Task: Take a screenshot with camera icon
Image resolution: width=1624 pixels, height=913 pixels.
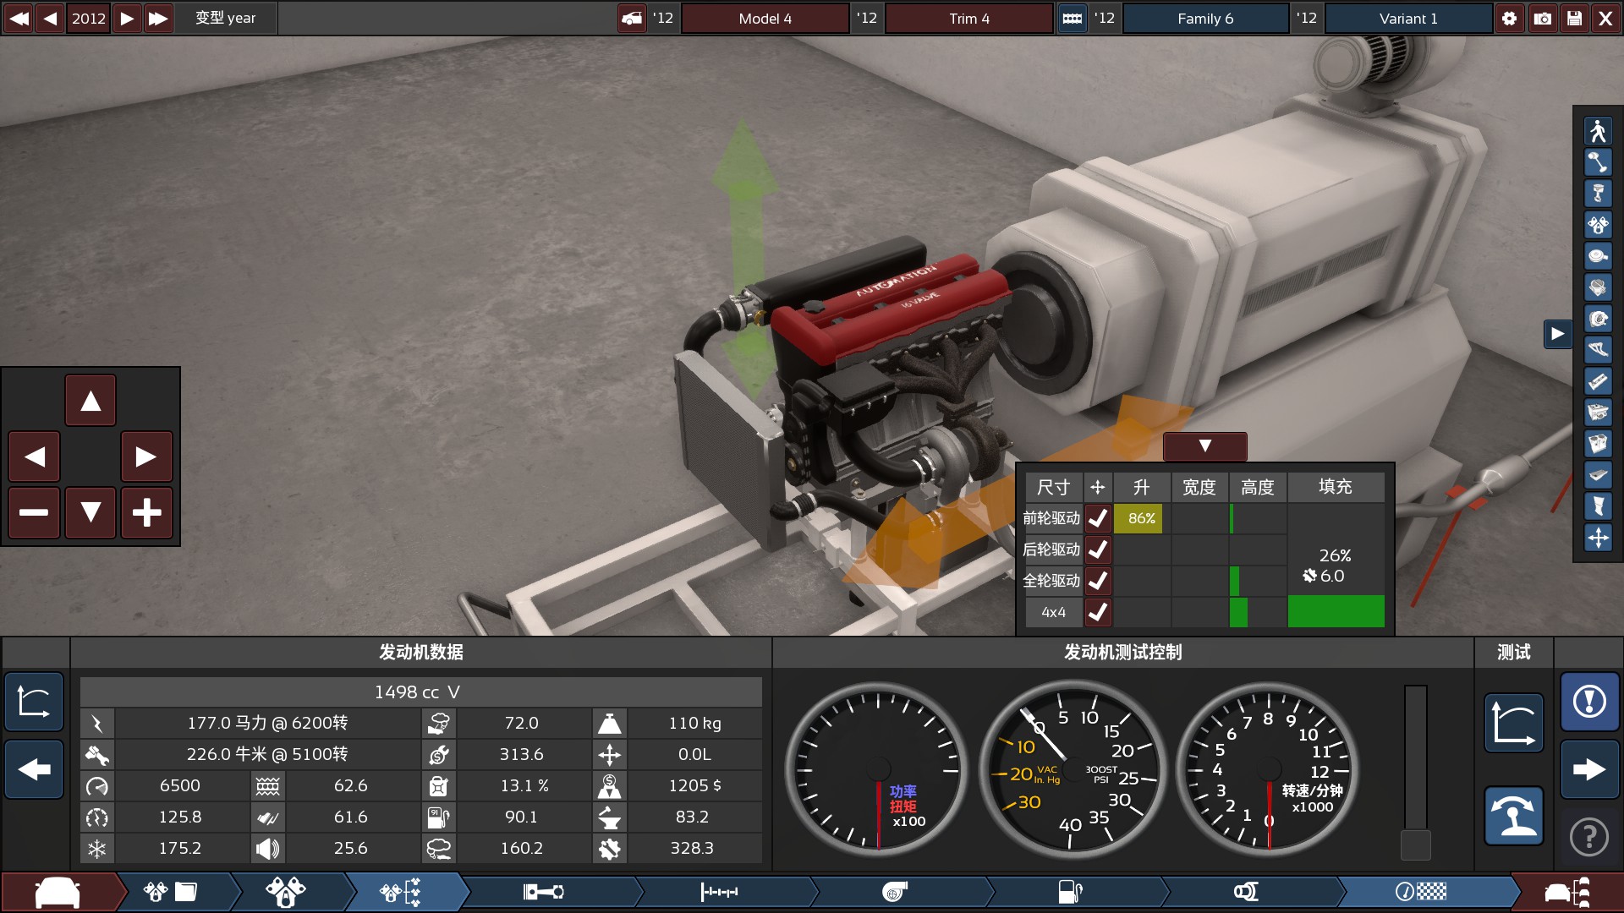Action: (1542, 18)
